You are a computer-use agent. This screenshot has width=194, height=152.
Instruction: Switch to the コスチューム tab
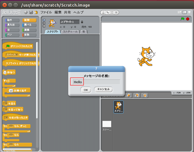tap(70, 31)
